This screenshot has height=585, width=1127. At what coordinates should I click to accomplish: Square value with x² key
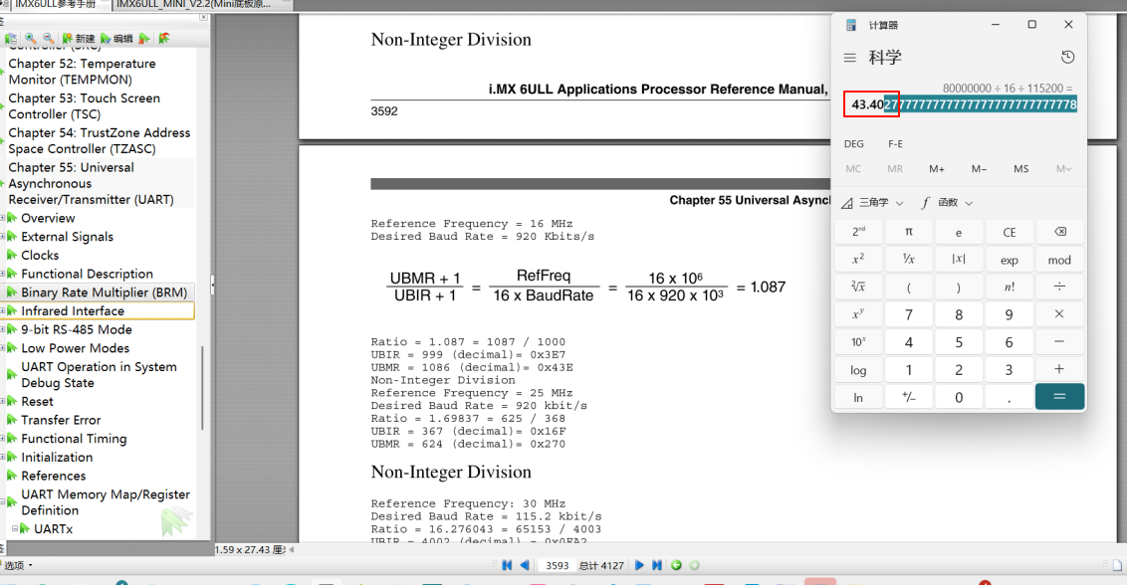(x=858, y=260)
